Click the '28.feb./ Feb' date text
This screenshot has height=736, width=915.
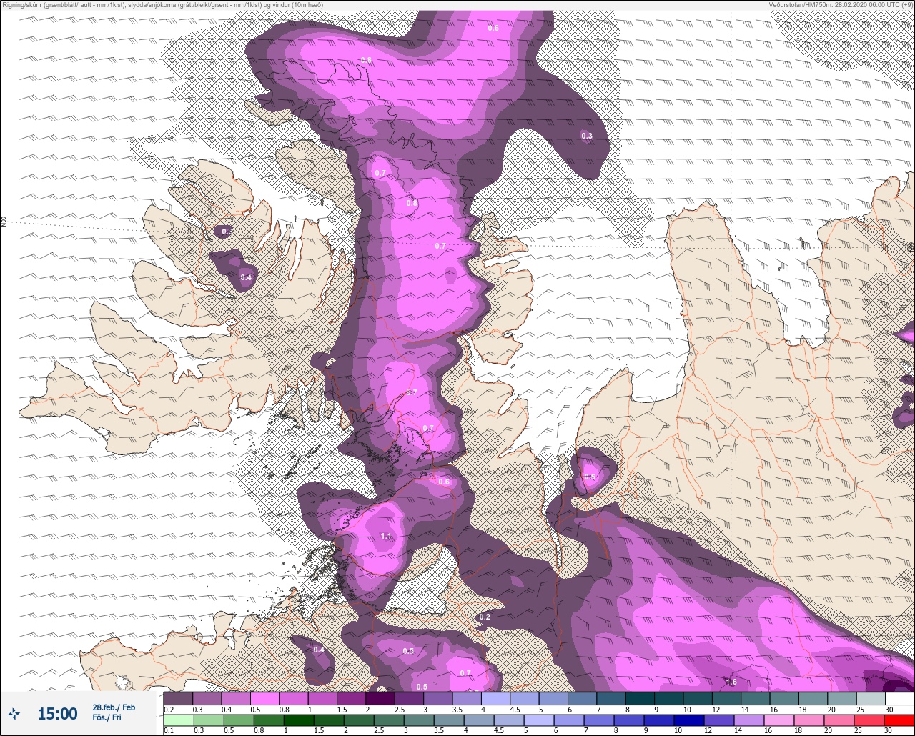click(x=113, y=707)
